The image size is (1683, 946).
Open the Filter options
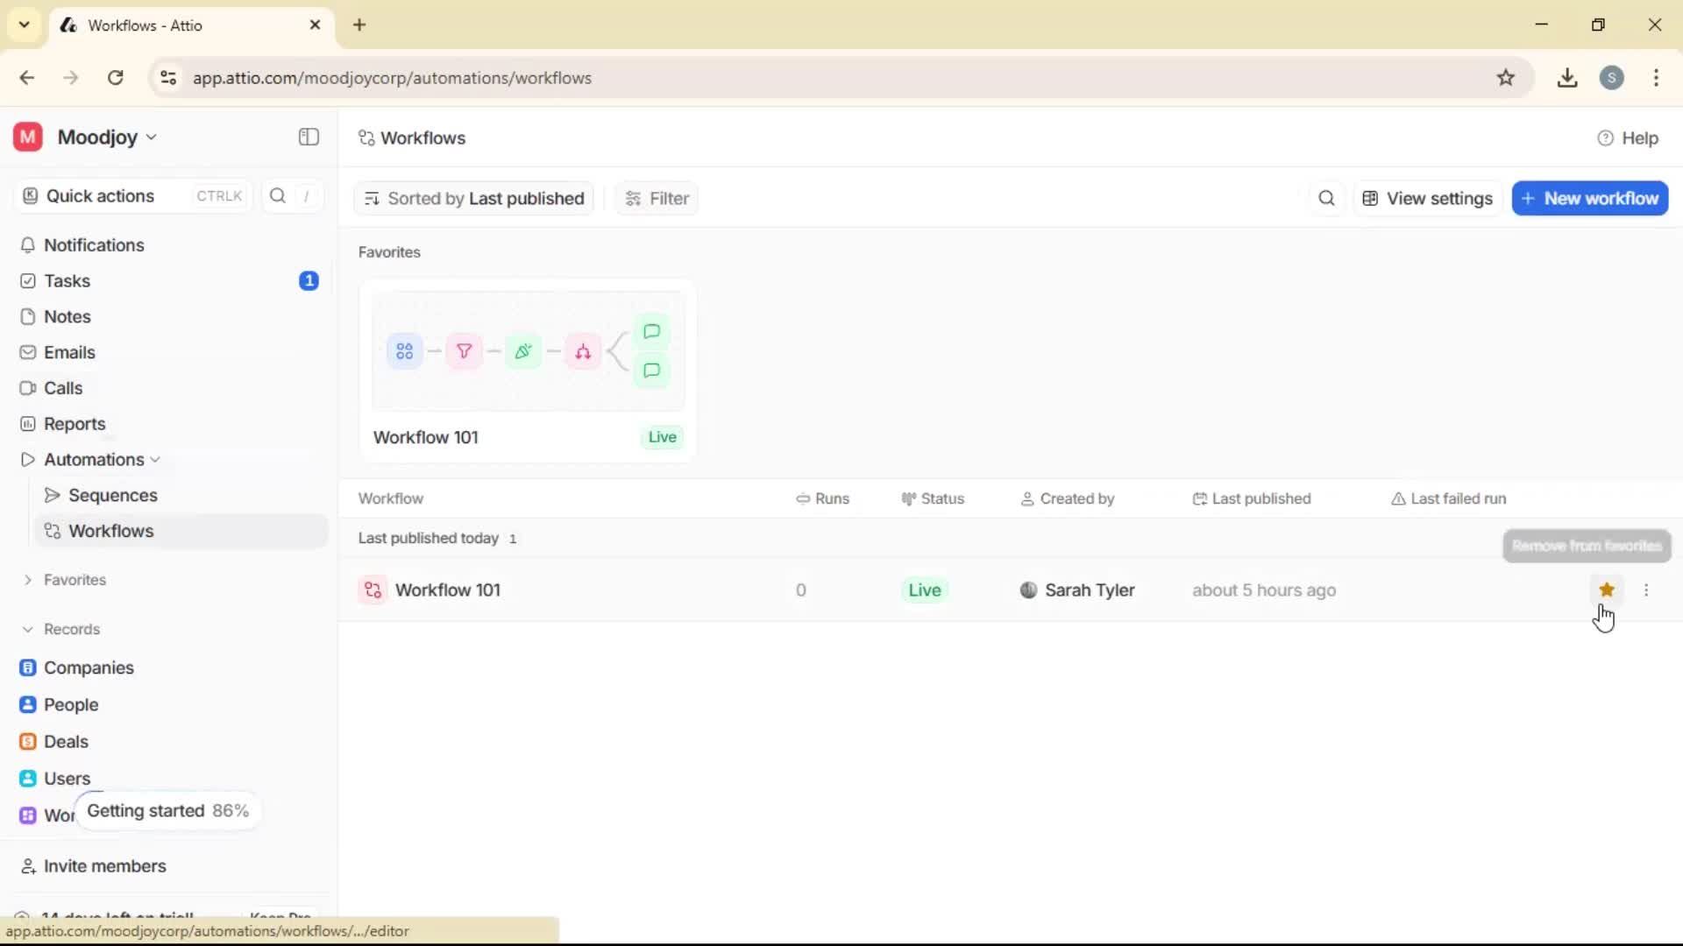pyautogui.click(x=657, y=198)
